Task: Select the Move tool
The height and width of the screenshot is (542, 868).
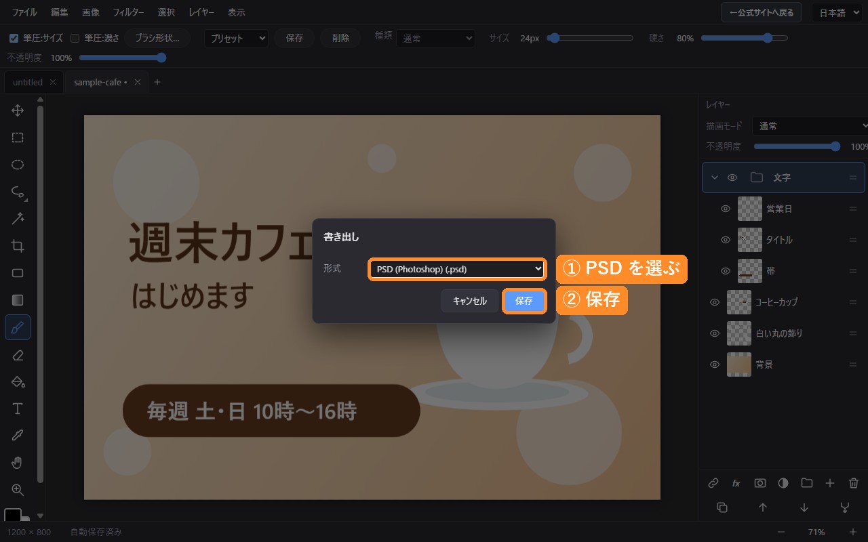Action: click(18, 110)
